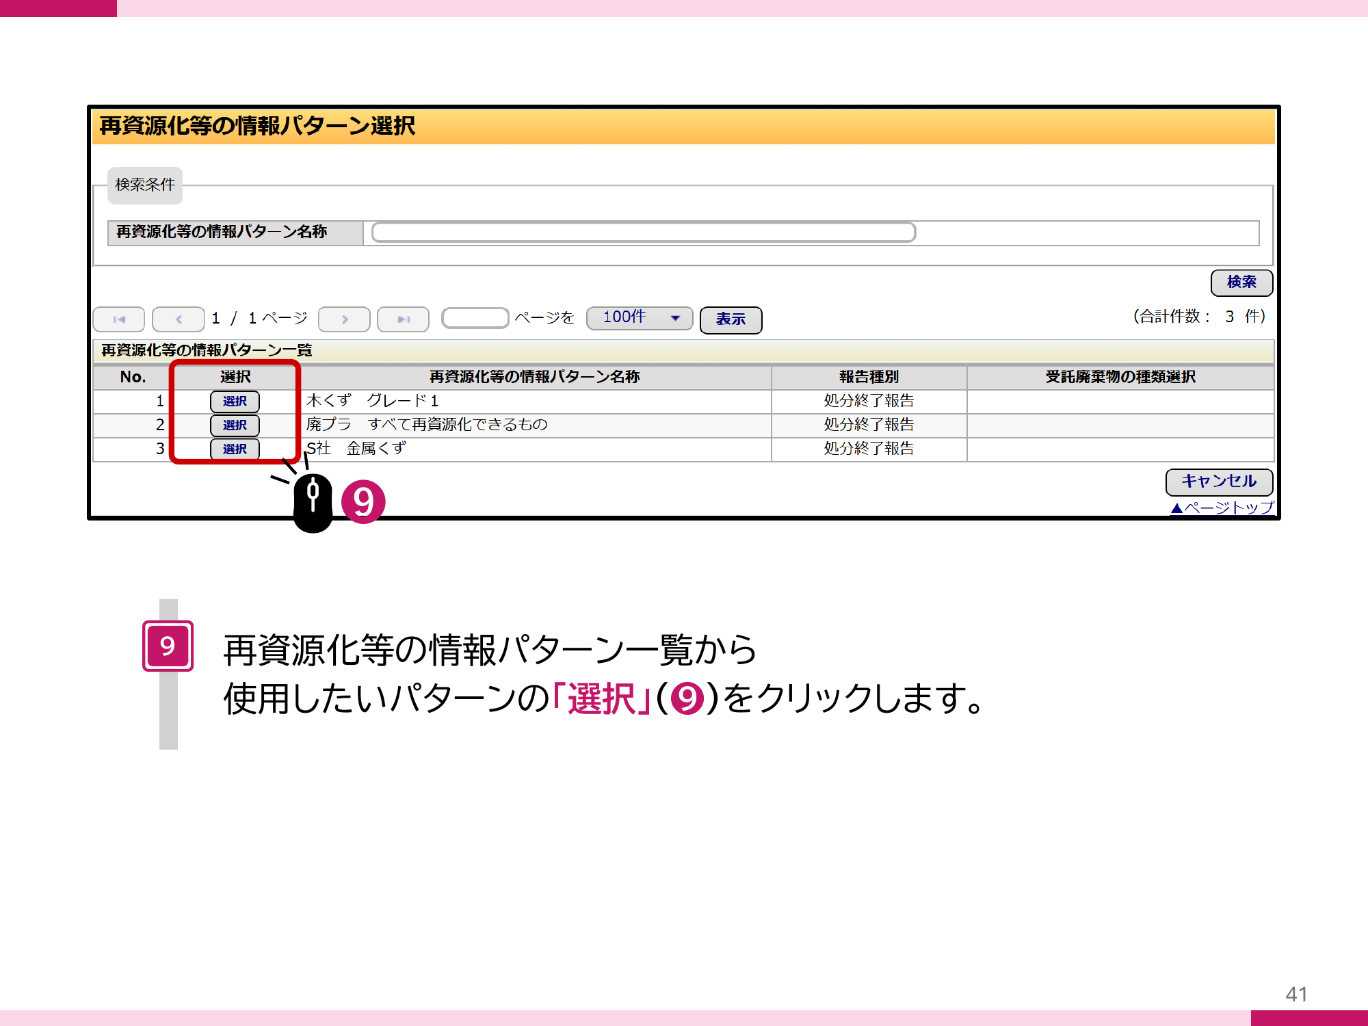Click the キャンセル button

pyautogui.click(x=1219, y=482)
